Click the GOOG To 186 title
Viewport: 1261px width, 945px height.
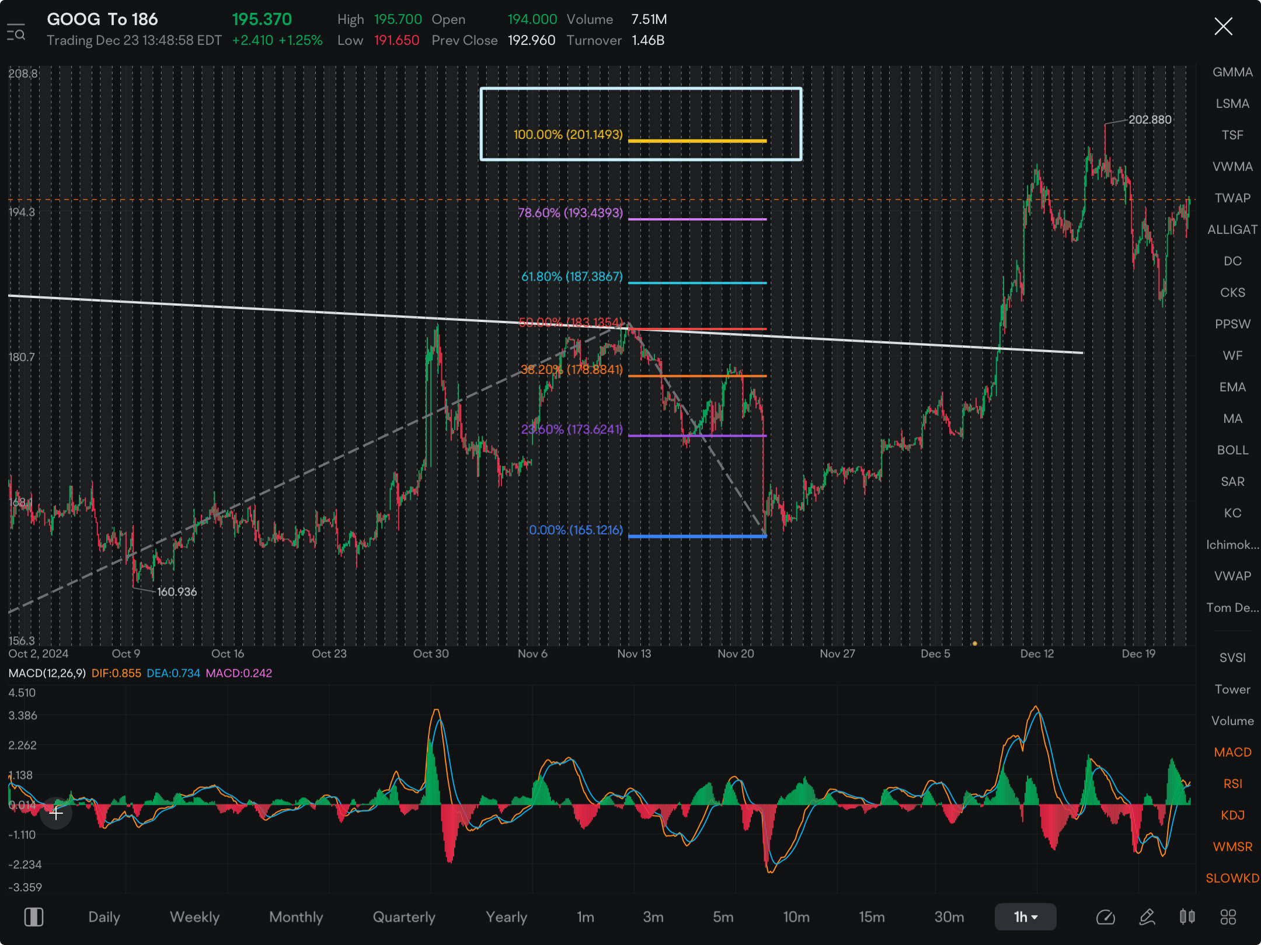(x=102, y=19)
